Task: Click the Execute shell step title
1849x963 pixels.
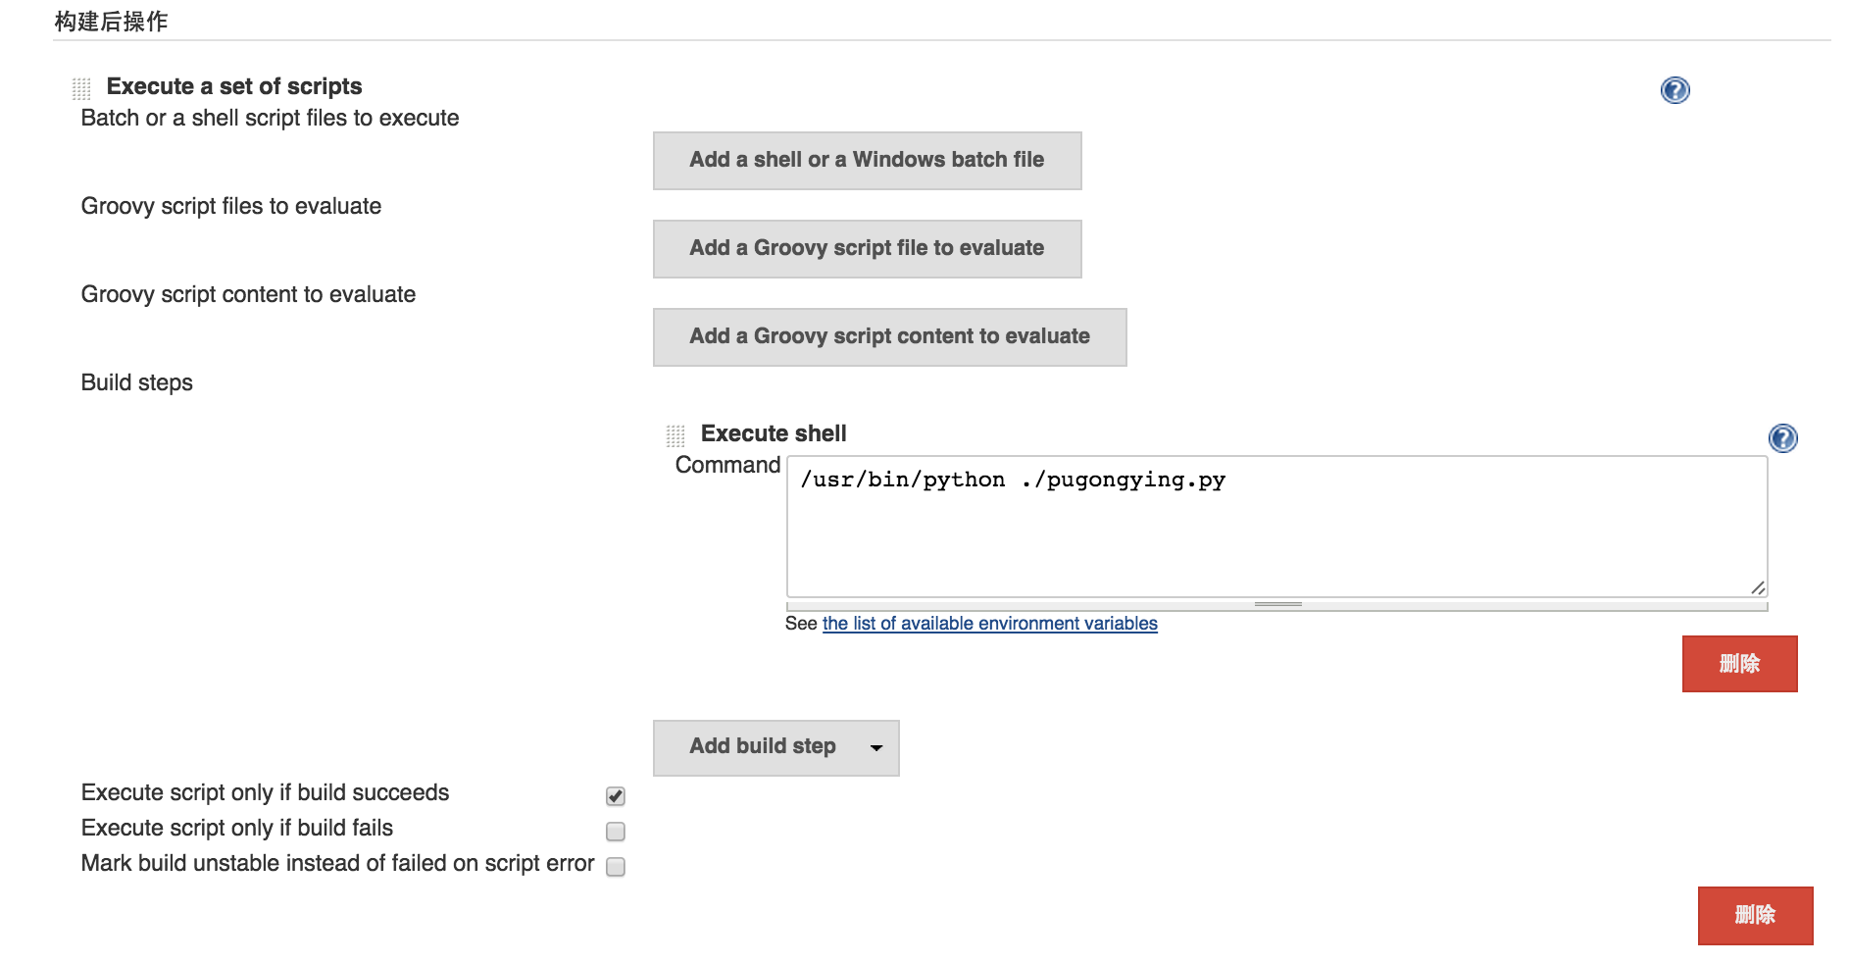Action: point(773,433)
